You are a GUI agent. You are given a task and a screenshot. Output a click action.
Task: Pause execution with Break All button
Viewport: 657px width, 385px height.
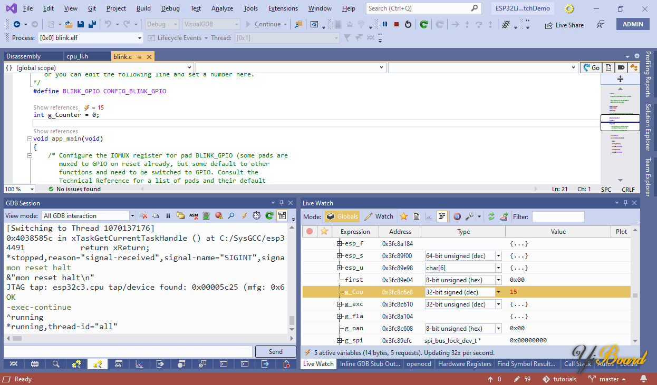point(385,24)
